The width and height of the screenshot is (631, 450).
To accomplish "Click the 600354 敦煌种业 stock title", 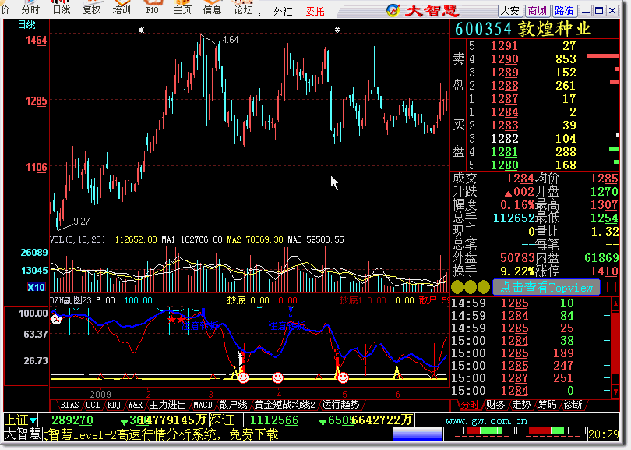I will (x=523, y=29).
